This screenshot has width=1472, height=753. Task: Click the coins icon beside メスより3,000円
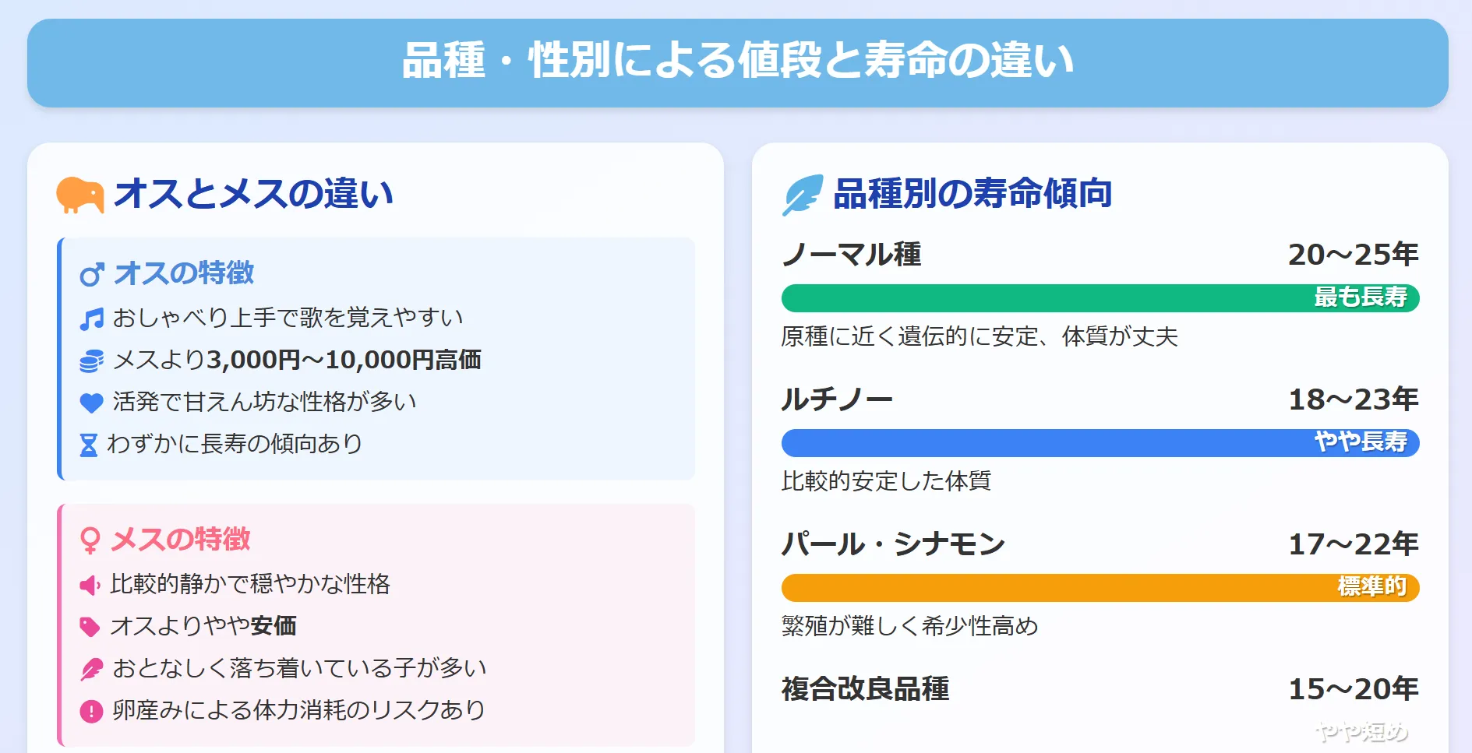(91, 361)
